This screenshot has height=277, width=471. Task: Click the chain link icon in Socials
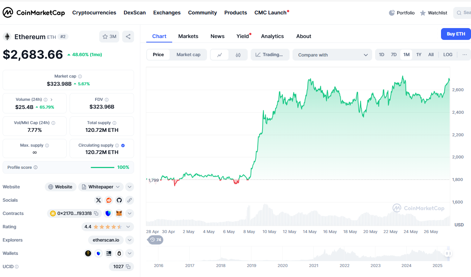(x=130, y=200)
